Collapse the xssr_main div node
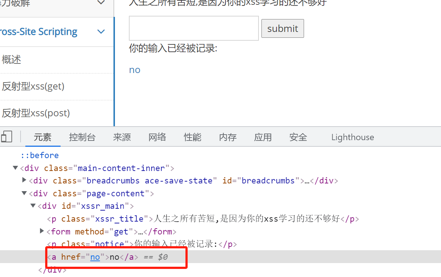This screenshot has height=277, width=441. pos(33,206)
